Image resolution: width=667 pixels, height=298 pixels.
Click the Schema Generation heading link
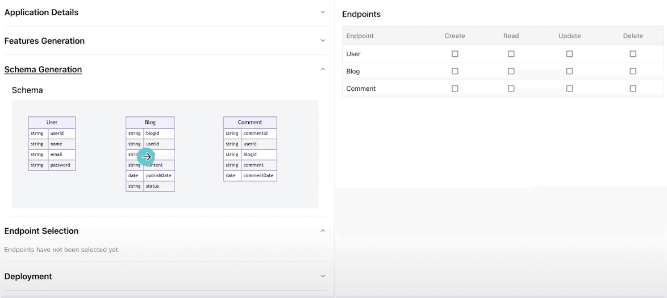(43, 69)
